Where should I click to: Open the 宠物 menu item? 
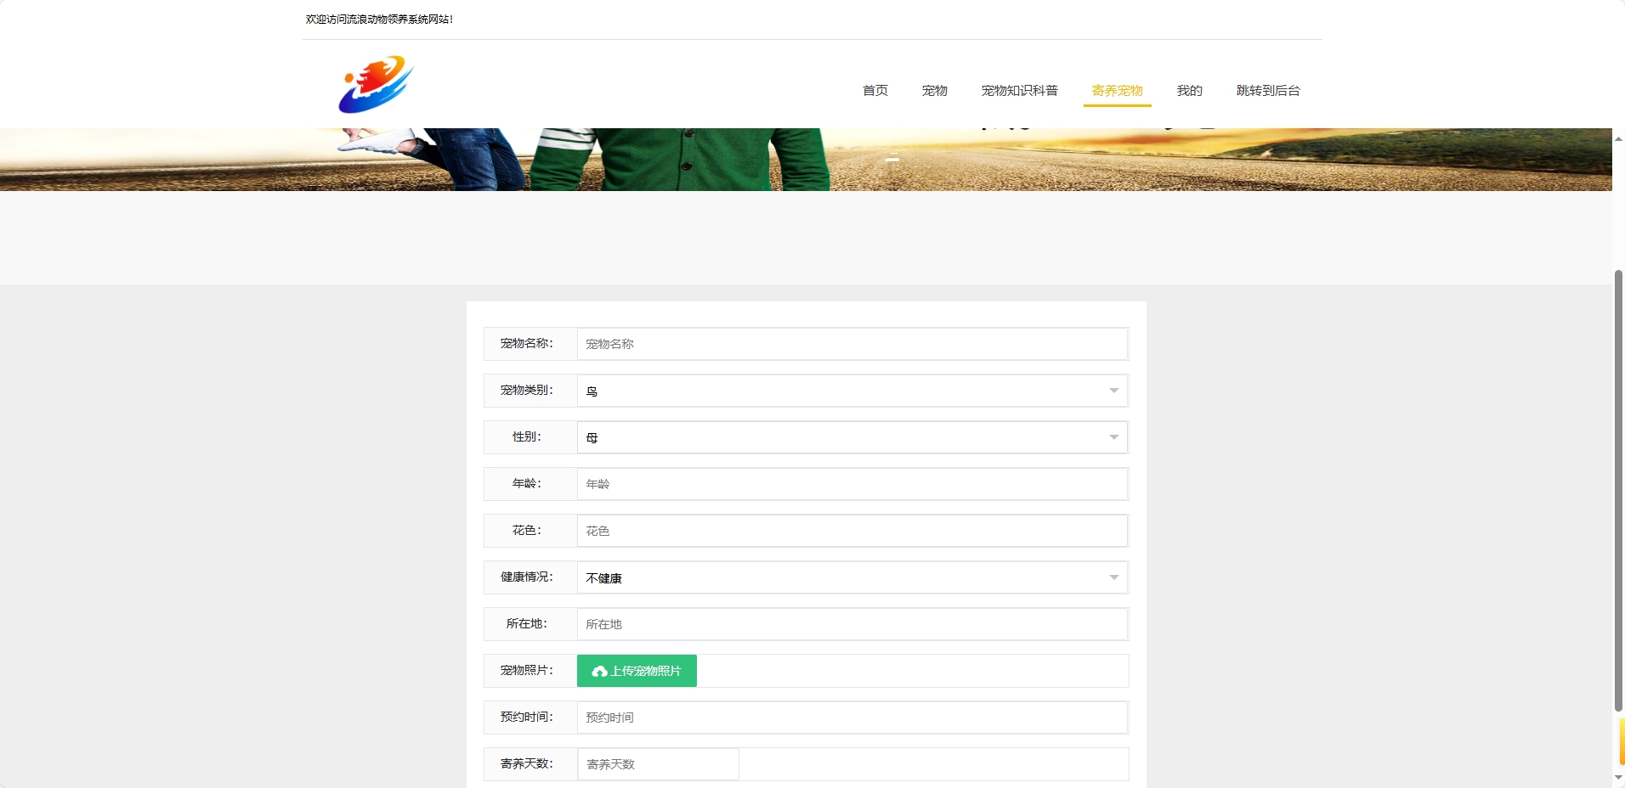click(x=933, y=91)
